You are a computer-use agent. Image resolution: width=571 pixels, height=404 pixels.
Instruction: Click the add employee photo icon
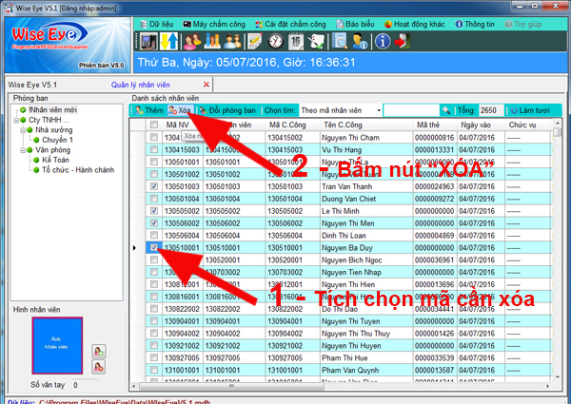98,351
